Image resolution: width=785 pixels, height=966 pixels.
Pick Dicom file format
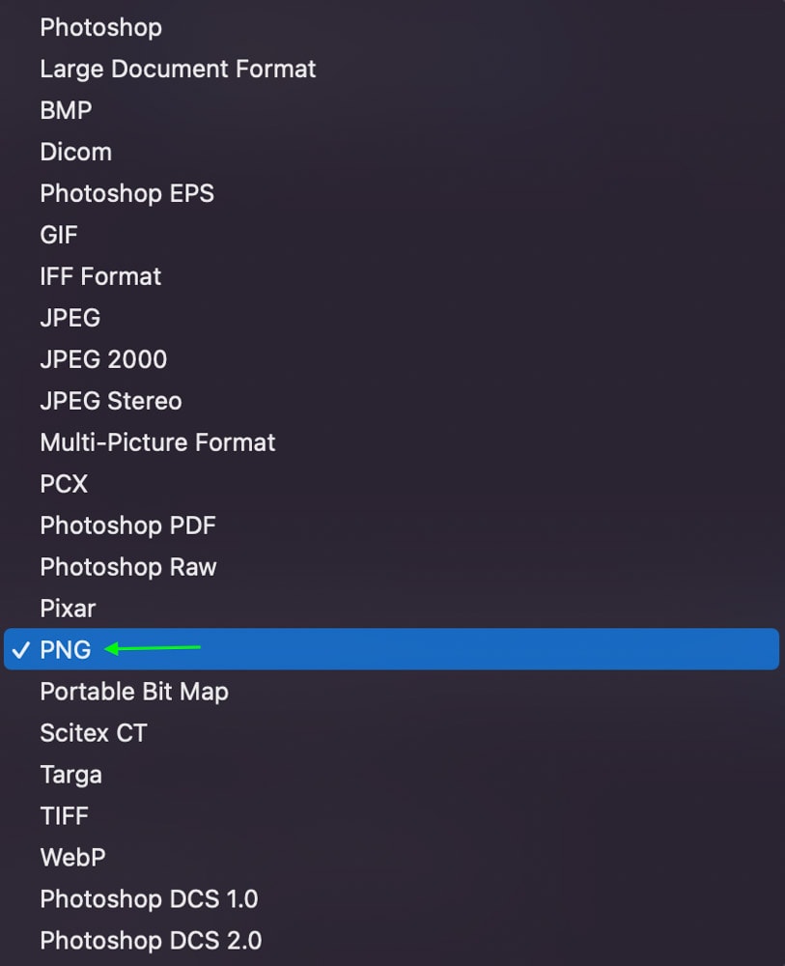point(392,153)
